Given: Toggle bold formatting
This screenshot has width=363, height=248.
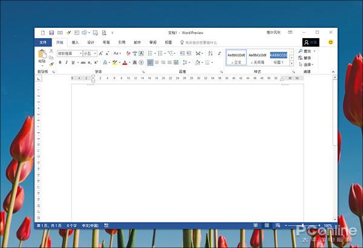Looking at the screenshot, I should click(x=60, y=62).
